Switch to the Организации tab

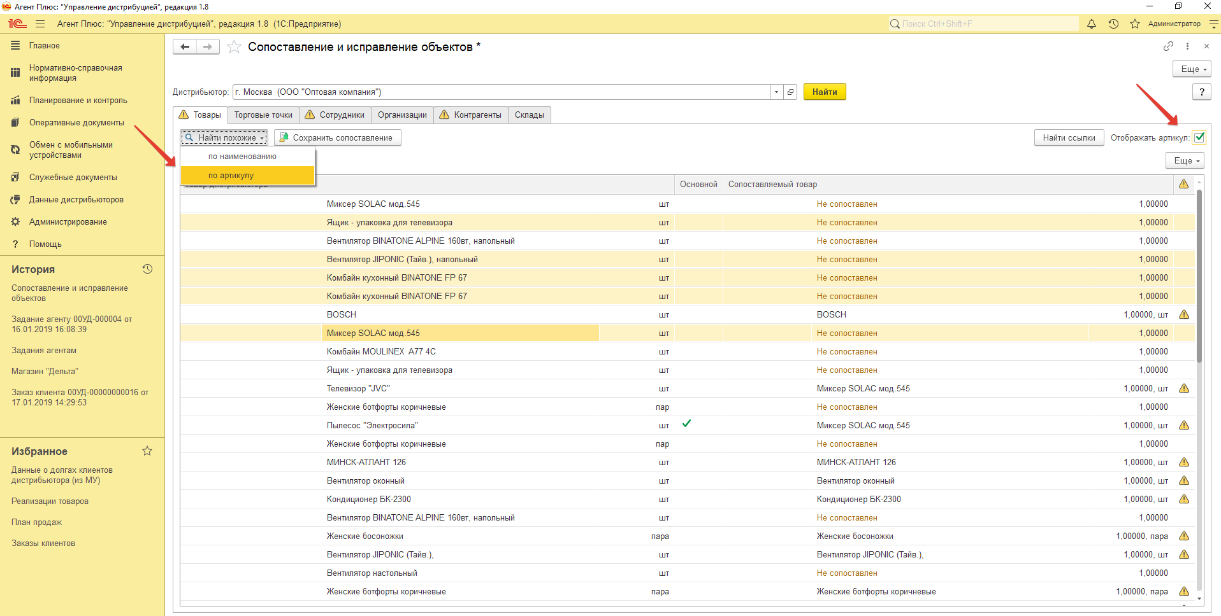tap(402, 115)
